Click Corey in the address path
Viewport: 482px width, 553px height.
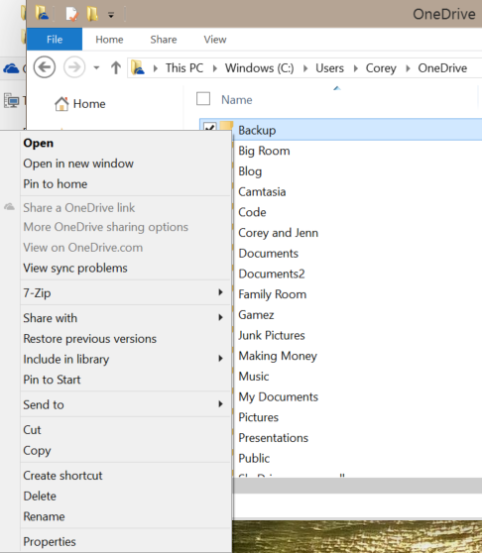(381, 67)
